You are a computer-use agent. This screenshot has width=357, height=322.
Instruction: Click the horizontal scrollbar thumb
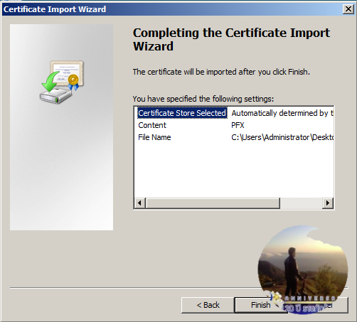213,203
